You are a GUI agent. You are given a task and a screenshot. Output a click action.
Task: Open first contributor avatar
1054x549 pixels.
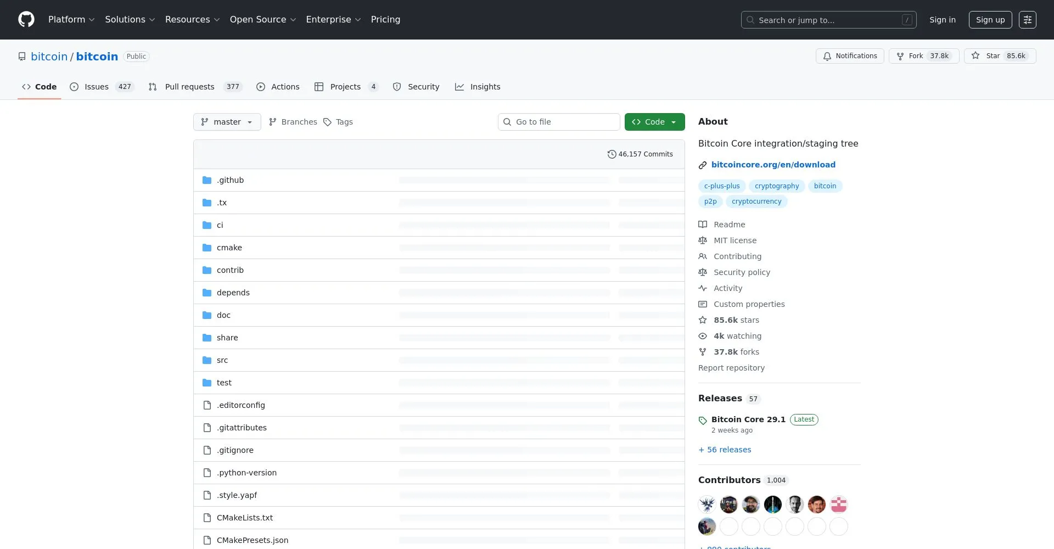coord(707,504)
